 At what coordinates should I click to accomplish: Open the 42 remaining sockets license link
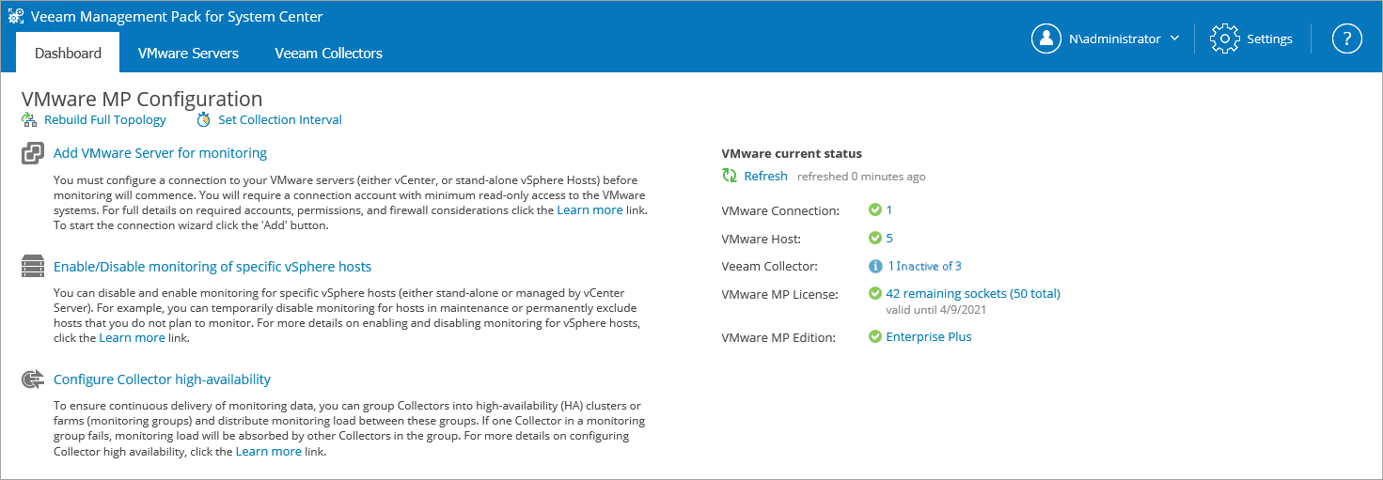pyautogui.click(x=973, y=294)
